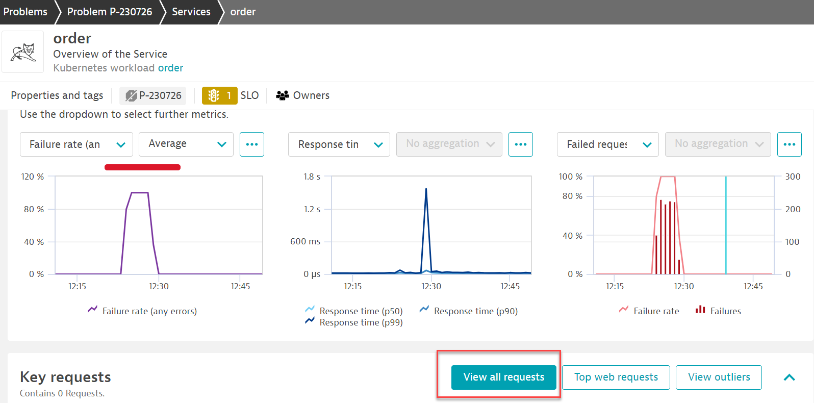Open the Failure rate metric dropdown

click(77, 144)
